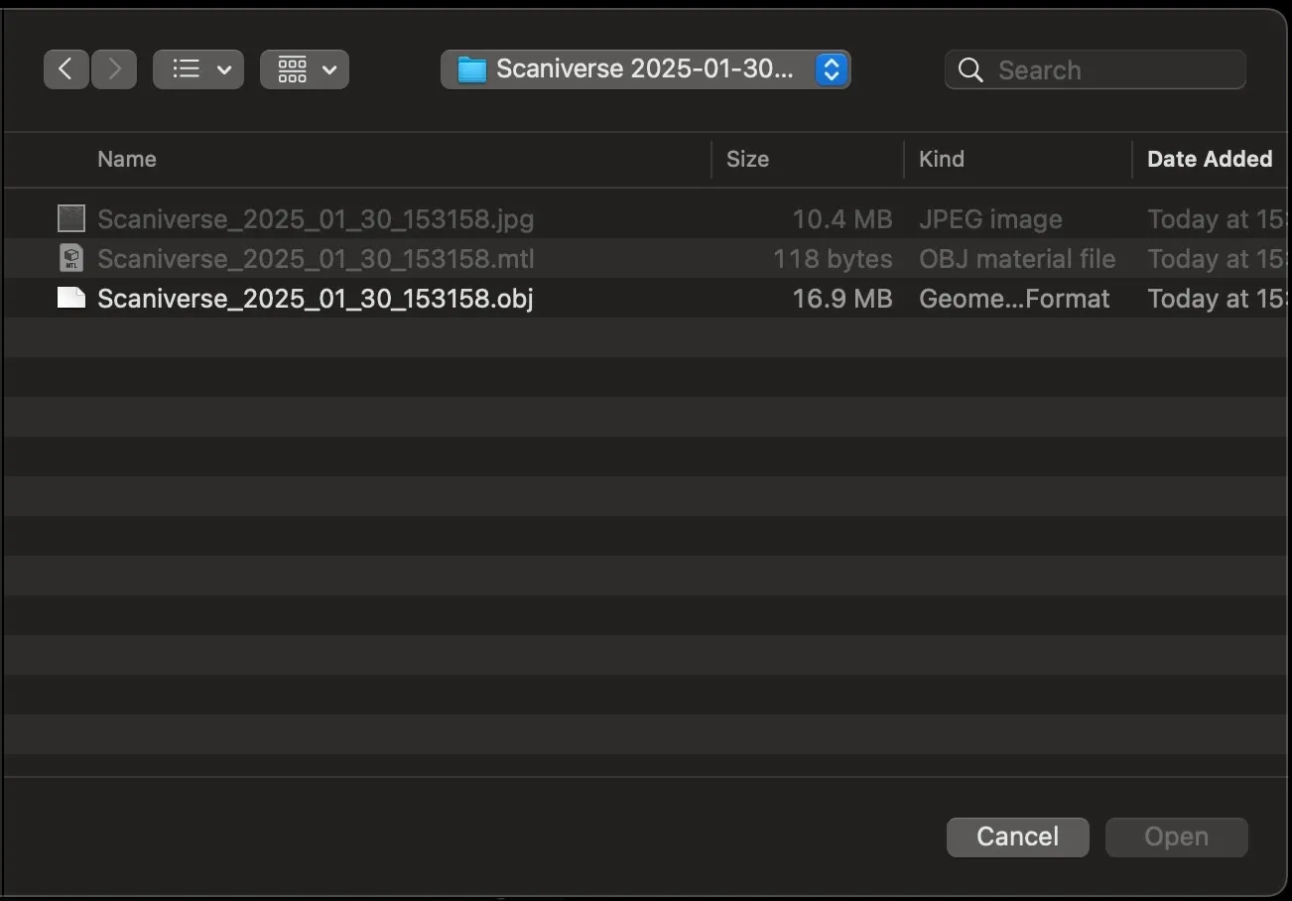Click the 118 bytes size cell
1292x901 pixels.
tap(833, 259)
